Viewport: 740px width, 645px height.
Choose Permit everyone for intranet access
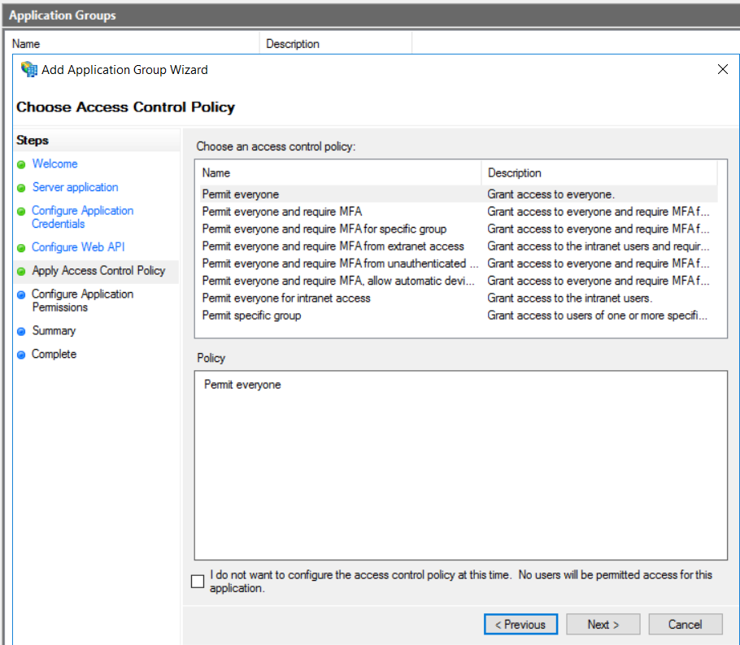pyautogui.click(x=286, y=298)
